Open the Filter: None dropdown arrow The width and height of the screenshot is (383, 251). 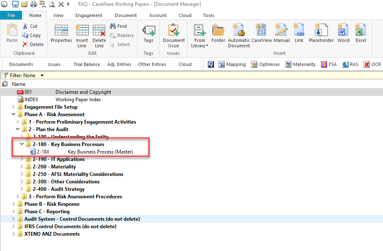click(x=42, y=76)
